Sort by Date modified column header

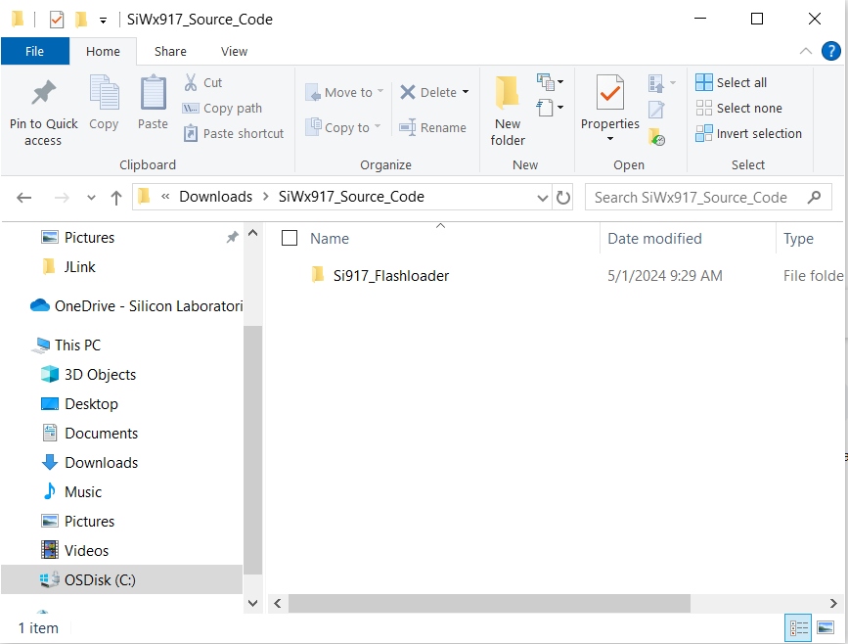click(655, 239)
